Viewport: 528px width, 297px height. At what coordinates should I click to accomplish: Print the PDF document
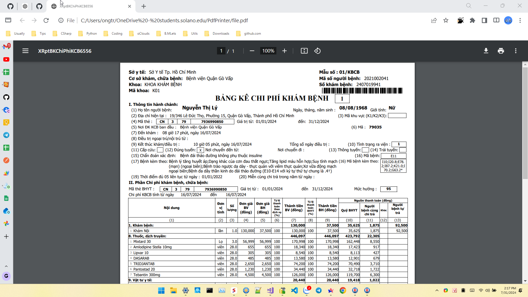click(501, 51)
